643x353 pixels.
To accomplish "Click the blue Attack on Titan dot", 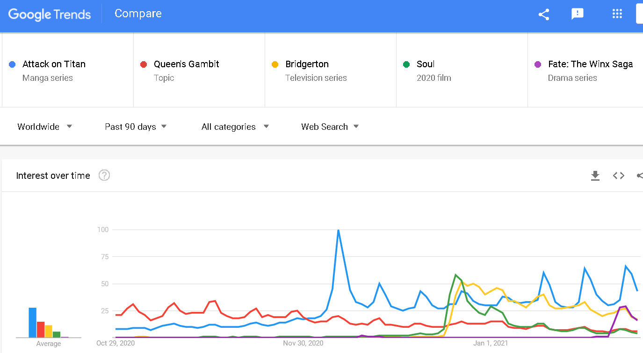I will 13,64.
